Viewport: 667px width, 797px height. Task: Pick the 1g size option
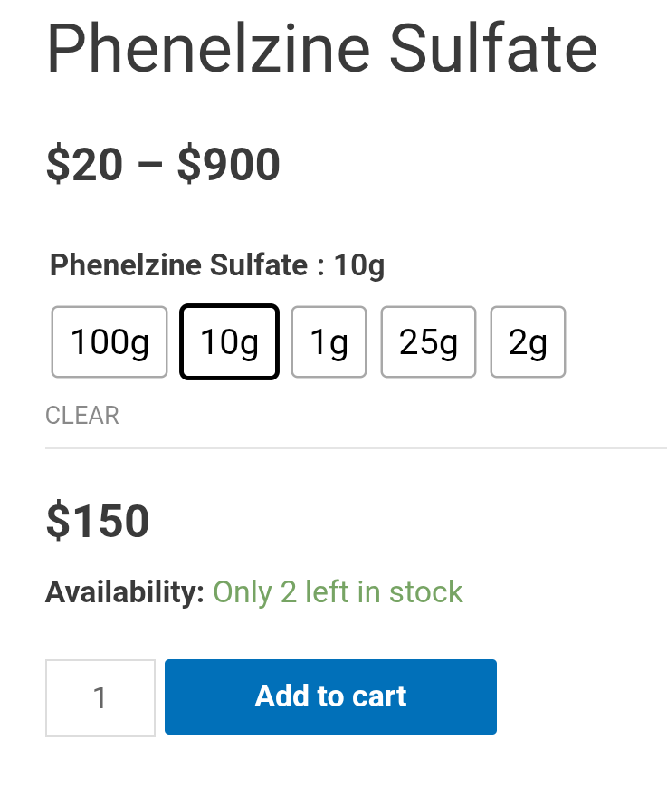click(329, 342)
